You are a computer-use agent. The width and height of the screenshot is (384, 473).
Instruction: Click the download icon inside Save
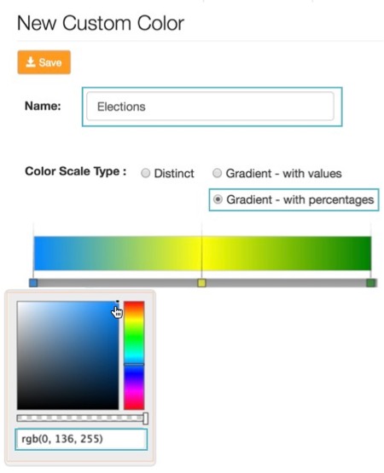tap(30, 62)
